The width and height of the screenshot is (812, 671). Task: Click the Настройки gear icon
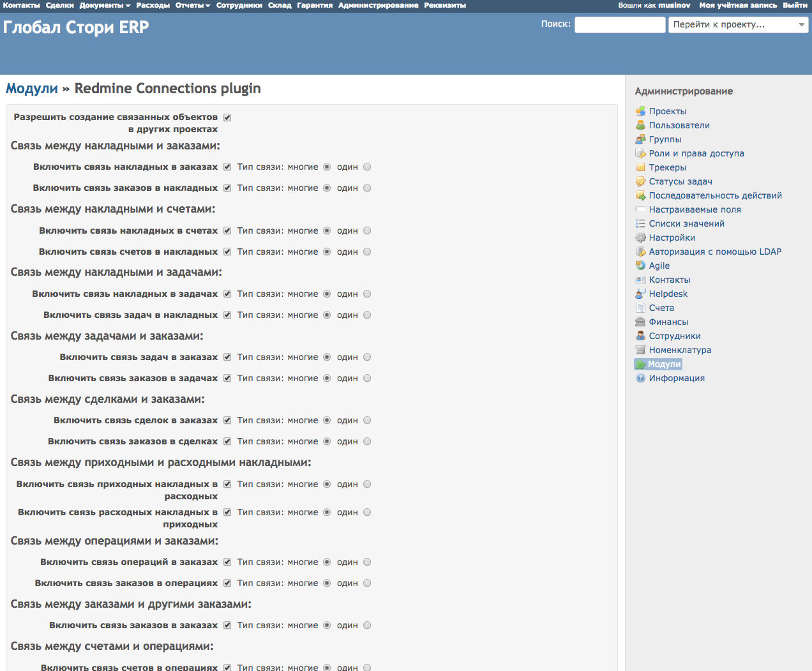640,237
